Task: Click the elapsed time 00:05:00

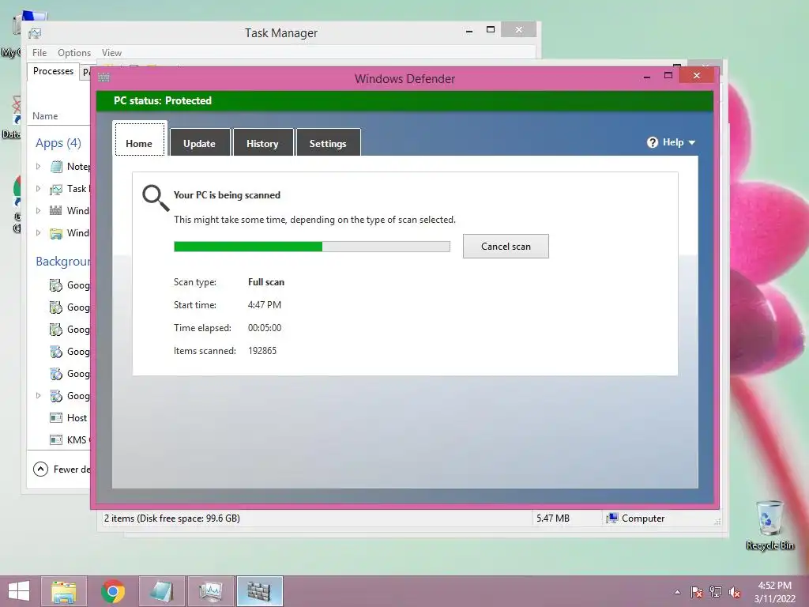Action: pos(265,328)
